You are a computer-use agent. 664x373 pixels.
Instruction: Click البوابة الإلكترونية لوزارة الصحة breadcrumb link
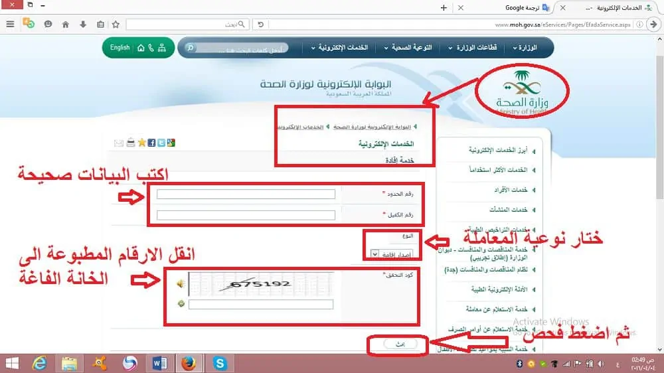coord(372,127)
